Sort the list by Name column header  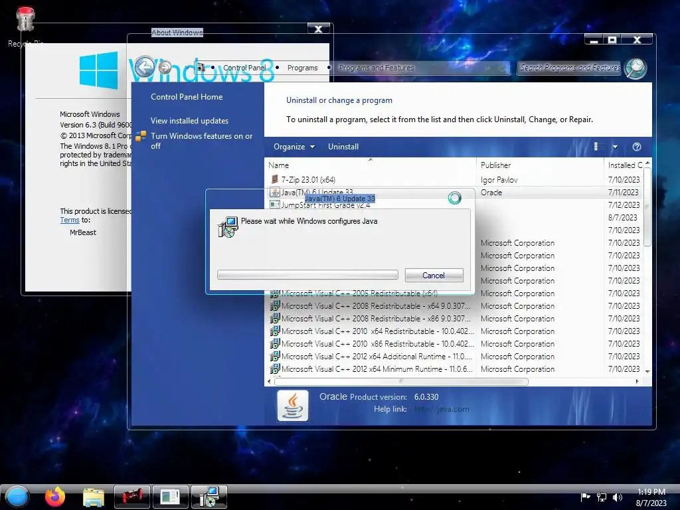[370, 165]
